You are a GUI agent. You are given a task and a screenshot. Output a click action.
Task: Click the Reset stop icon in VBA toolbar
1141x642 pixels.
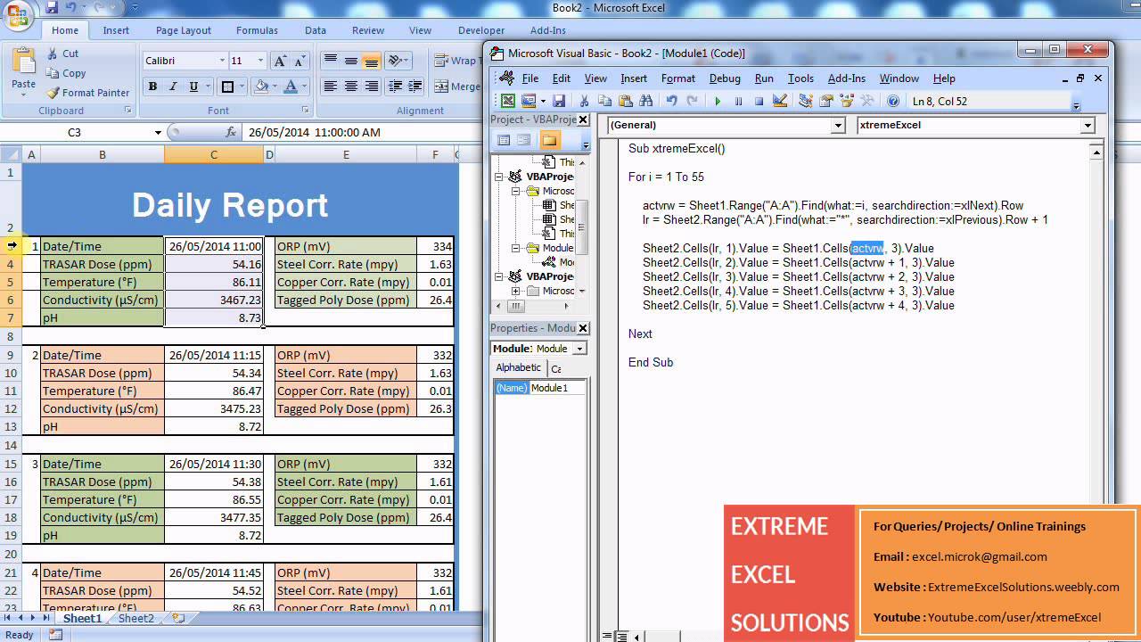pyautogui.click(x=759, y=102)
